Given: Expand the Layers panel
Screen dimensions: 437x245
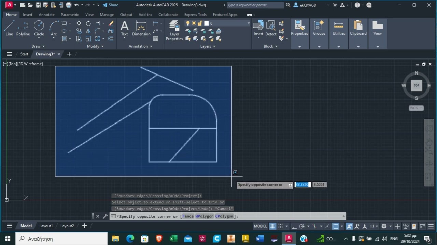Looking at the screenshot, I should click(208, 46).
